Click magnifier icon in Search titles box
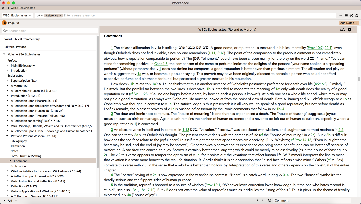Screen dimensions: 361x204 coord(5,31)
